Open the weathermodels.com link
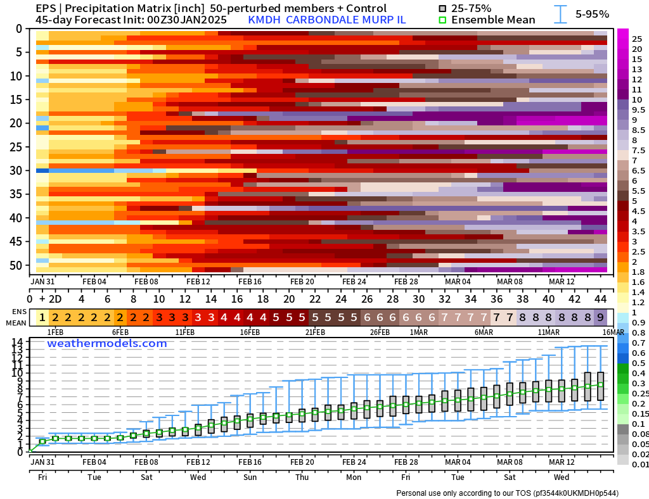The image size is (649, 499). coord(106,343)
